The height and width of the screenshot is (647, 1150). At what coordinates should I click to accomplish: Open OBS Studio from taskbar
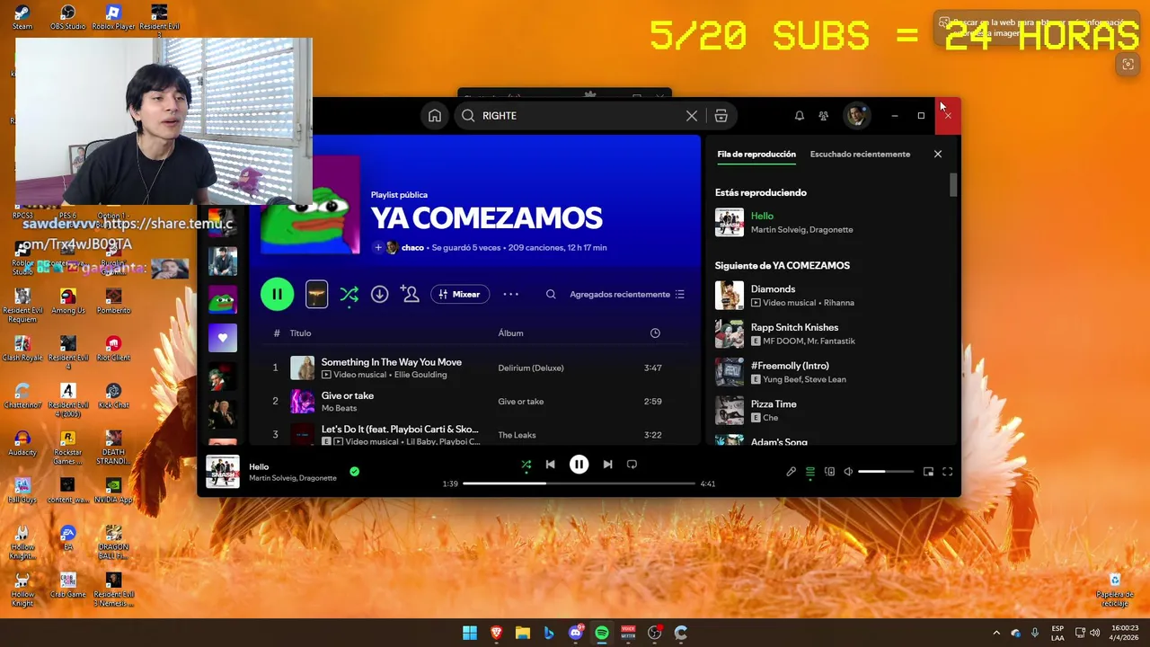pos(654,634)
